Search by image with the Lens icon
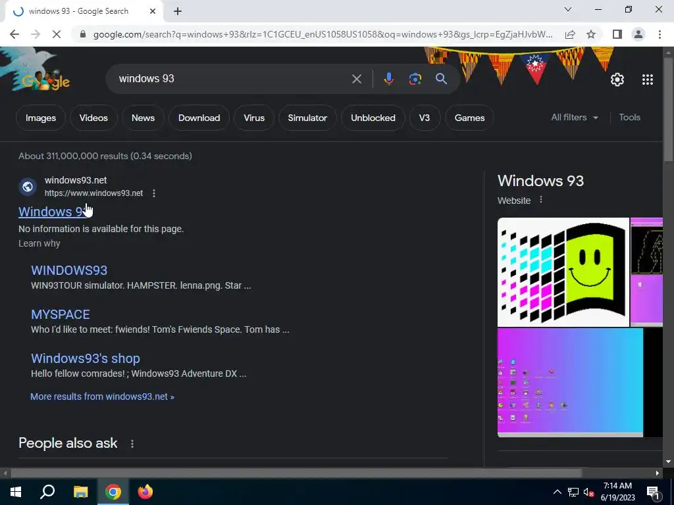674x505 pixels. coord(415,79)
